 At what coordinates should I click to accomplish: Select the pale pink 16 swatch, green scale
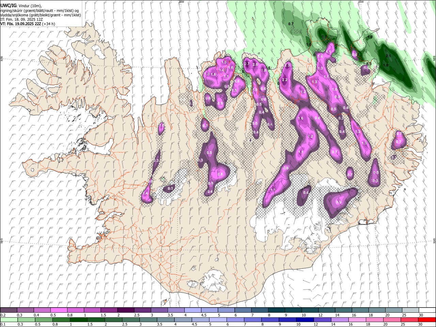(357, 320)
